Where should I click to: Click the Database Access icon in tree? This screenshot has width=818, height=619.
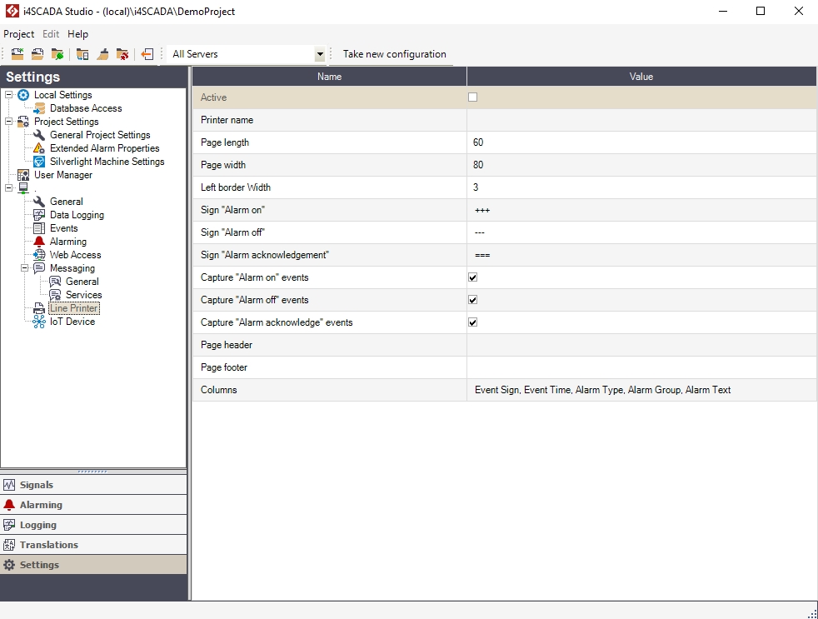click(39, 108)
